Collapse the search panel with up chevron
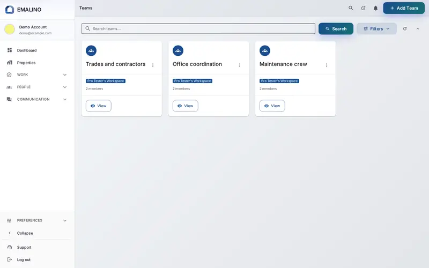Viewport: 429px width, 268px height. point(418,29)
